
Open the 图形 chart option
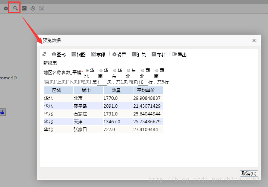tap(59, 54)
